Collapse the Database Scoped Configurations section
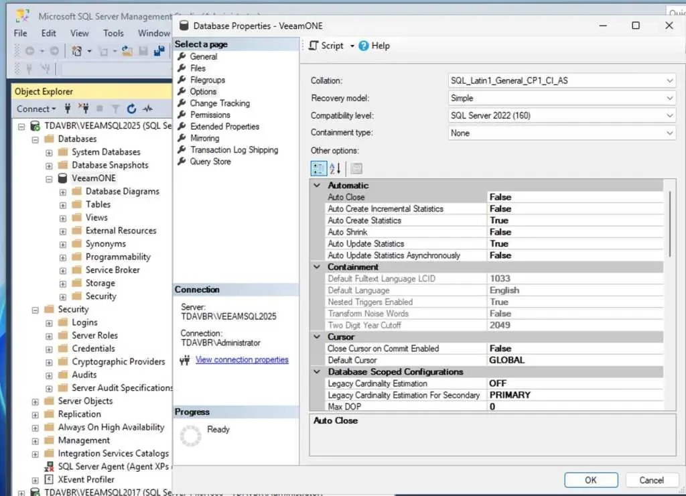Viewport: 686px width, 496px height. click(x=317, y=372)
